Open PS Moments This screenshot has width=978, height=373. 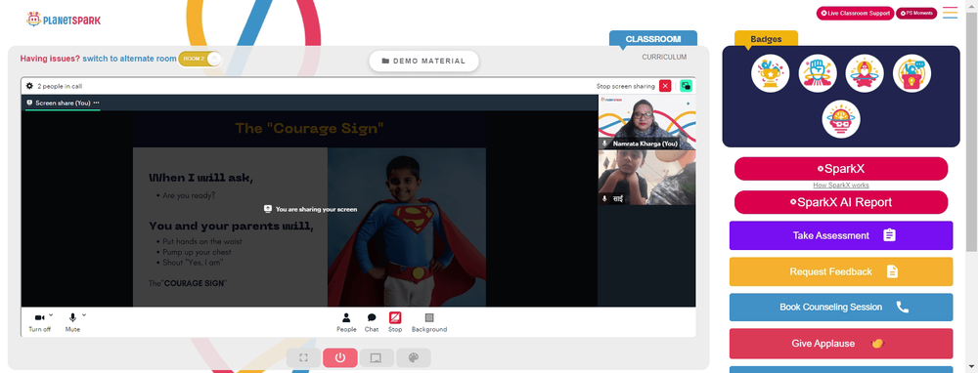[916, 13]
